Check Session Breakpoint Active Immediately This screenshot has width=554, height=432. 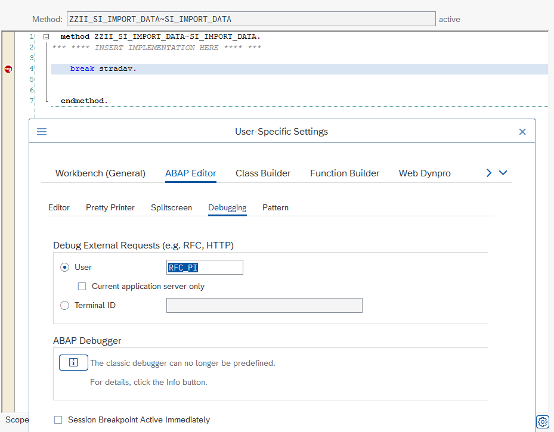[58, 419]
